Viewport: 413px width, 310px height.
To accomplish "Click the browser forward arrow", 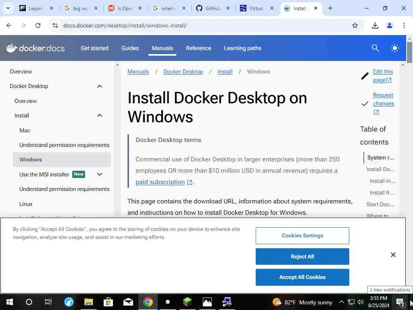I will tap(23, 25).
